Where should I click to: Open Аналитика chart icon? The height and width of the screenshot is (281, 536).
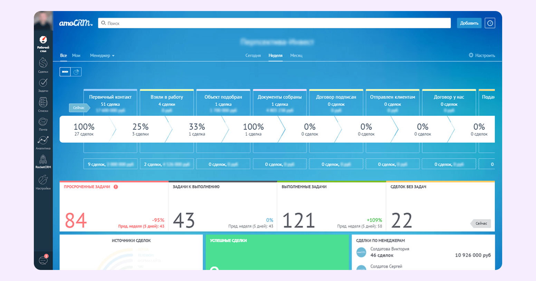[43, 142]
